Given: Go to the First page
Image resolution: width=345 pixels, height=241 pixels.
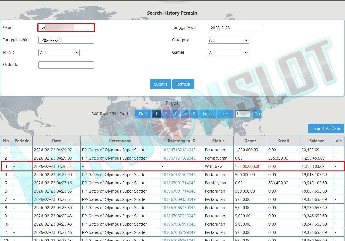Looking at the screenshot, I should click(x=143, y=114).
